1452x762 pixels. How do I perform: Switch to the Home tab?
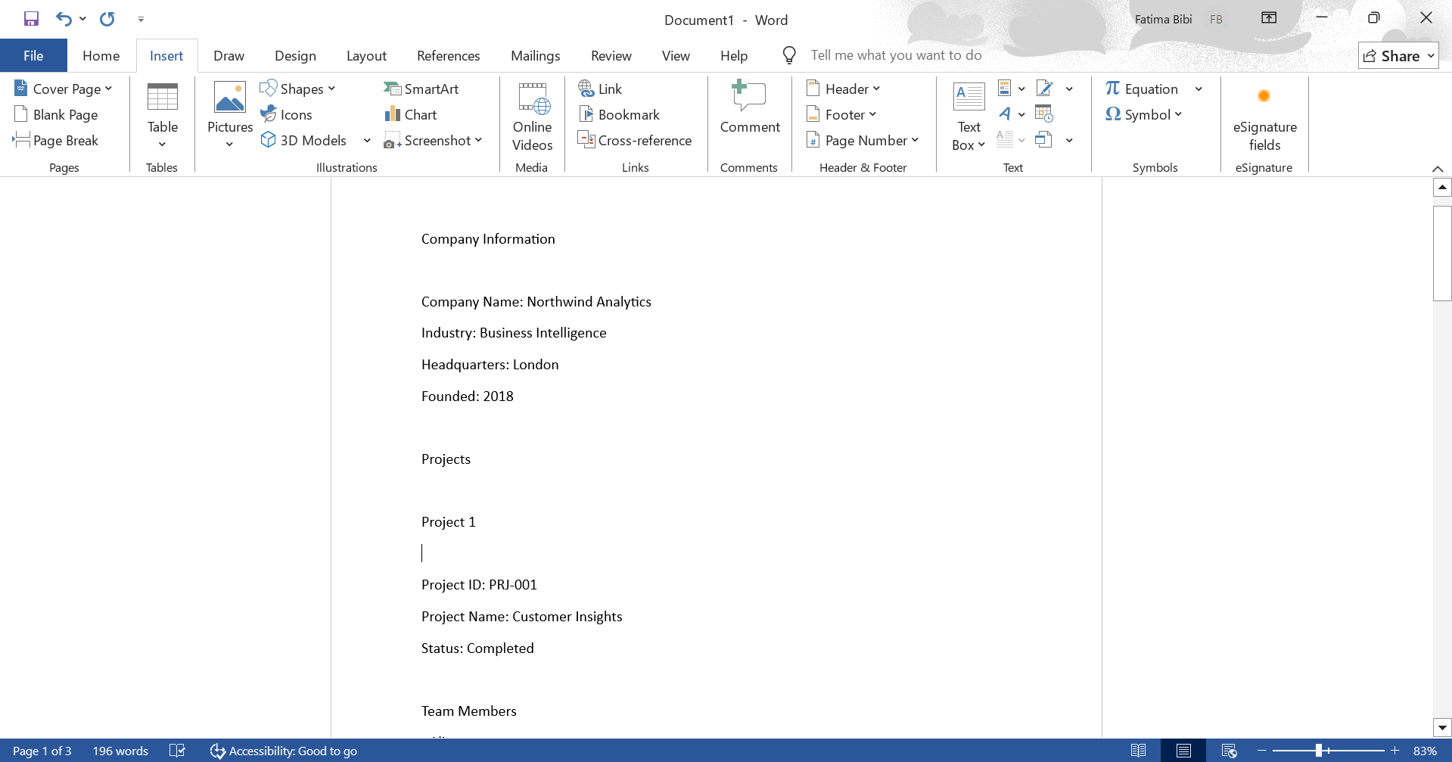pyautogui.click(x=101, y=55)
